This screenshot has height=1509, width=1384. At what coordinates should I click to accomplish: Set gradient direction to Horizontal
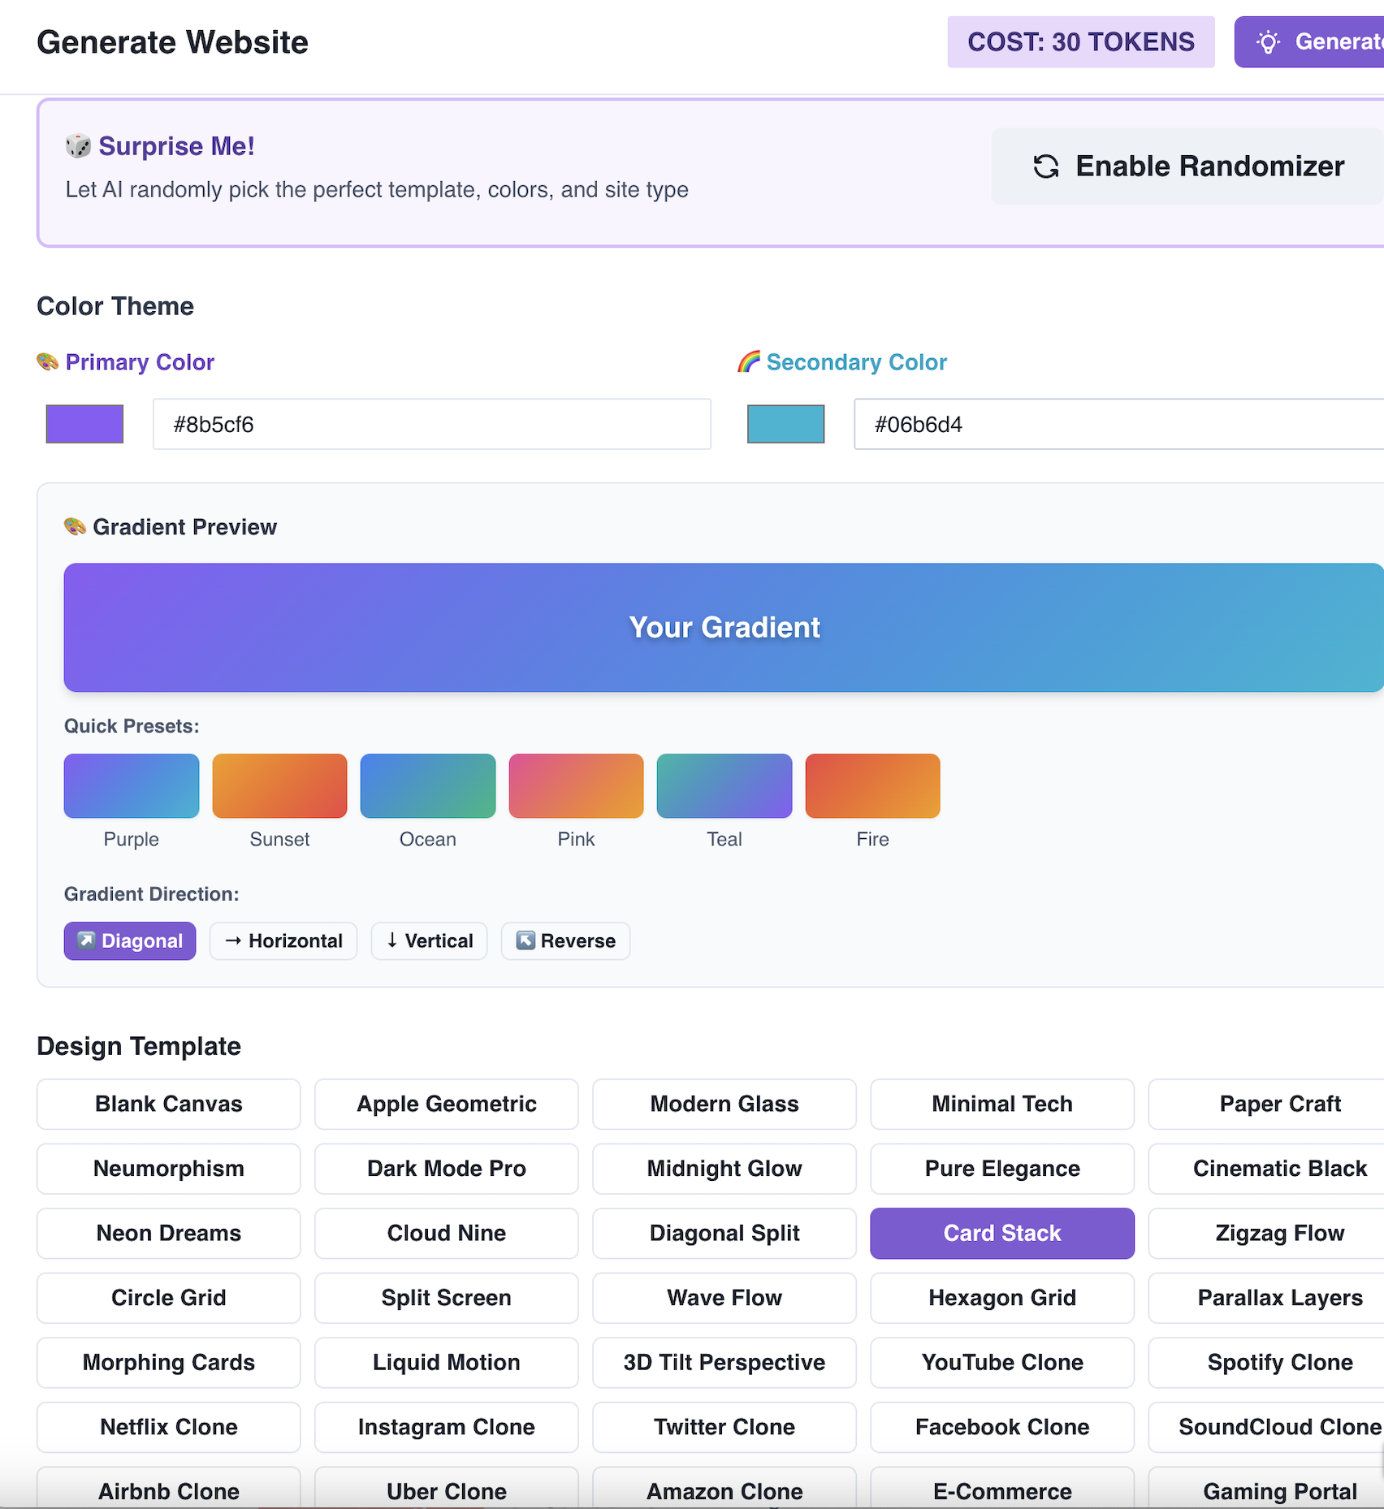[x=283, y=940]
